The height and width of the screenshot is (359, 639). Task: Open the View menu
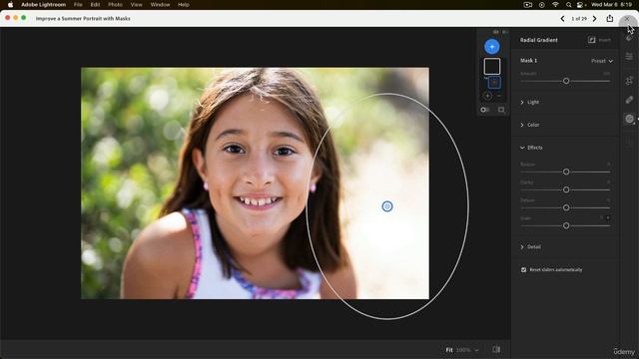click(136, 4)
